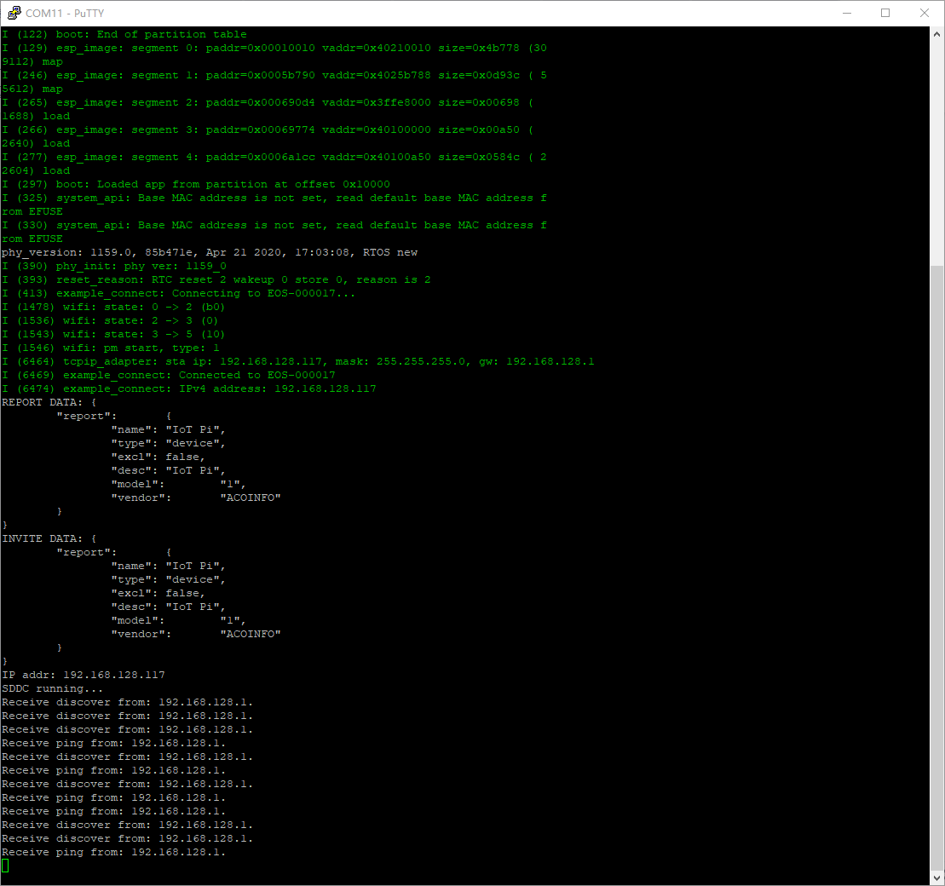Minimize the PuTTY window

click(x=846, y=13)
